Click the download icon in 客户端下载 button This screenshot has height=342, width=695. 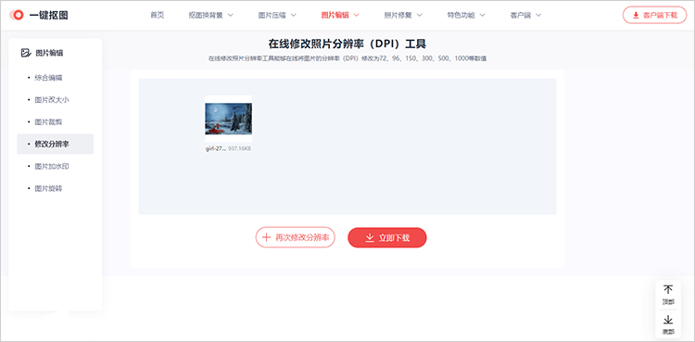tap(636, 15)
